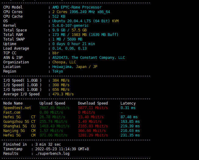Click the Speedtest.net node name
The width and height of the screenshot is (199, 160).
tap(17, 108)
